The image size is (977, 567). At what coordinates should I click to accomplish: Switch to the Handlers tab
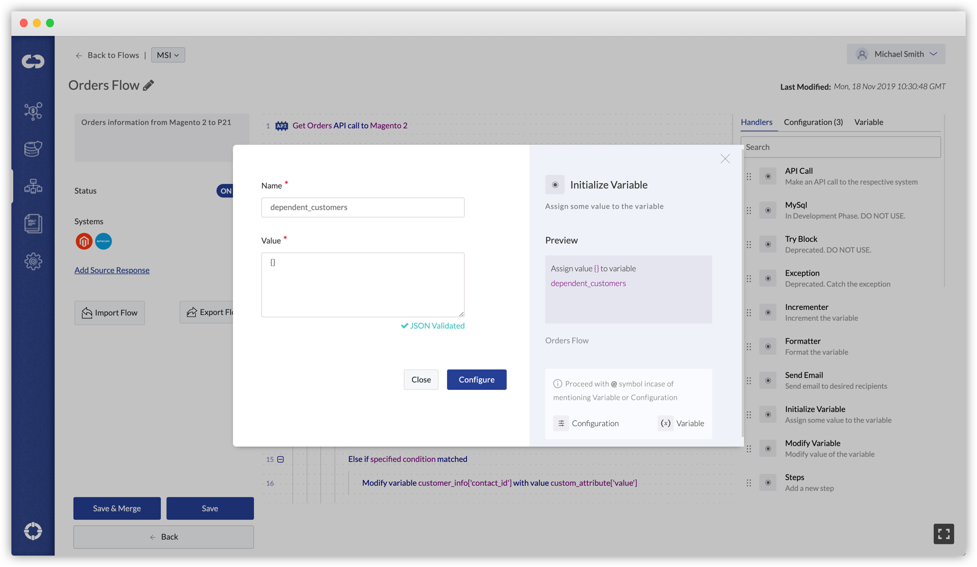pyautogui.click(x=757, y=122)
